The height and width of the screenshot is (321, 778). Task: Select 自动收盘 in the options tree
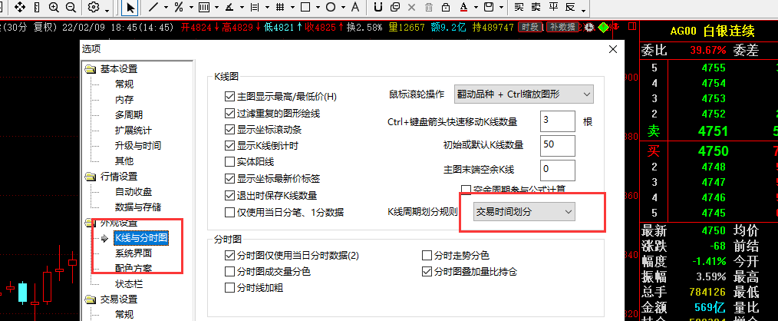[133, 192]
